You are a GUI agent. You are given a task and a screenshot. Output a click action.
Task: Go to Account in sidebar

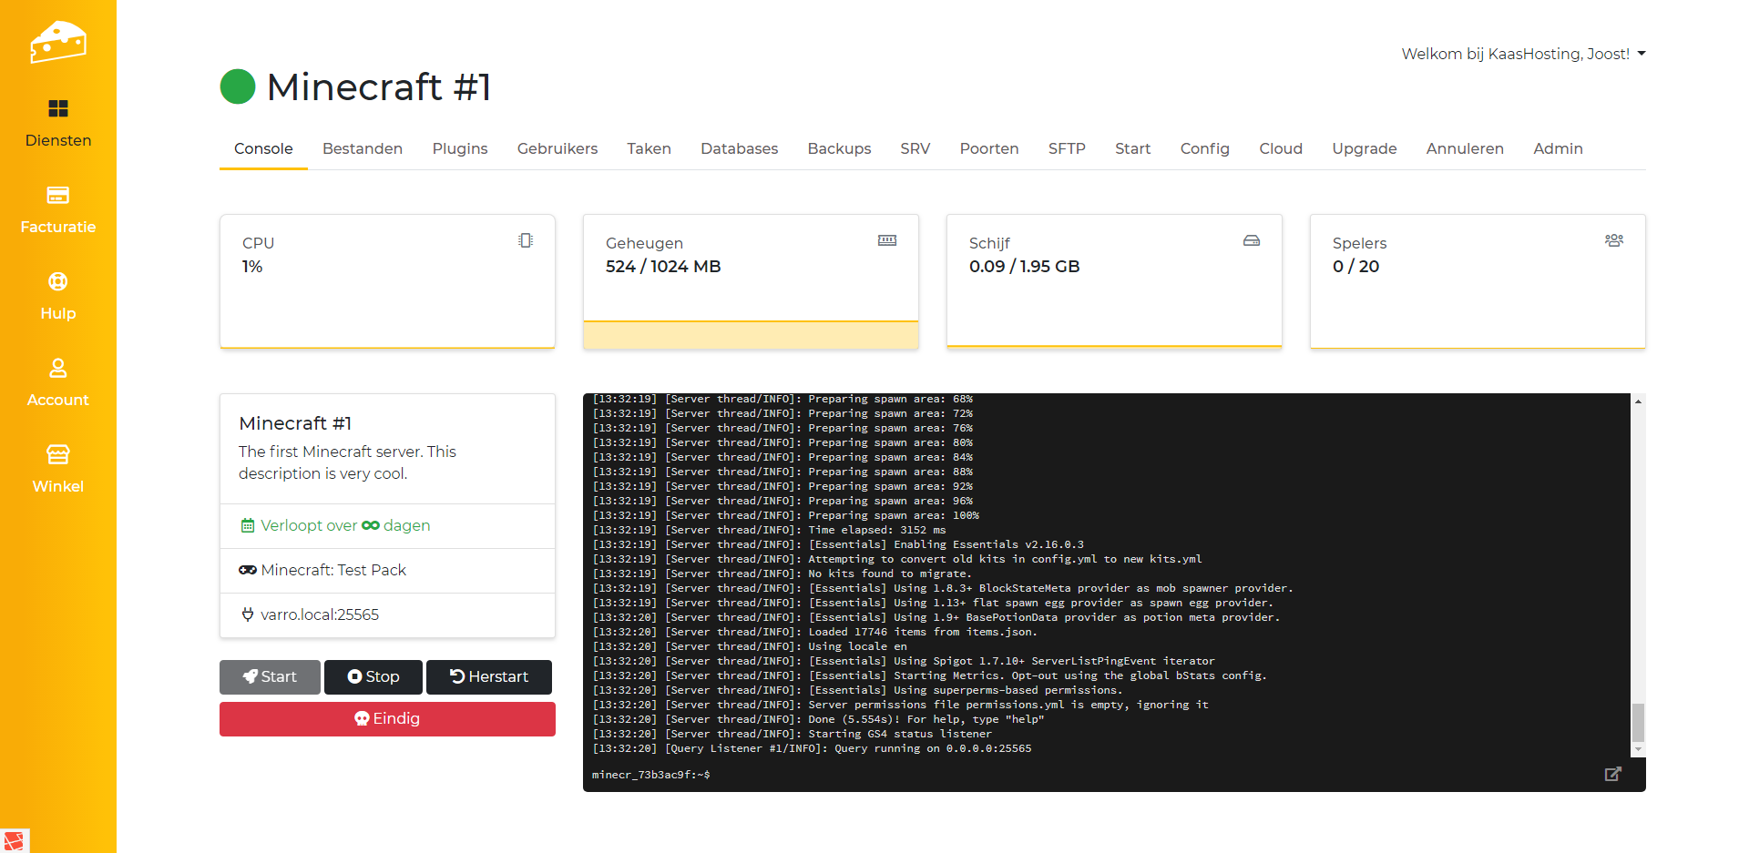pos(58,382)
